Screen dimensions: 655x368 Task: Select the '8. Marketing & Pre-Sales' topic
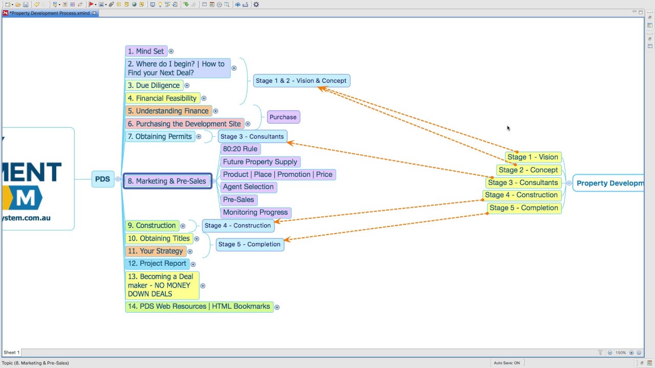tap(167, 181)
